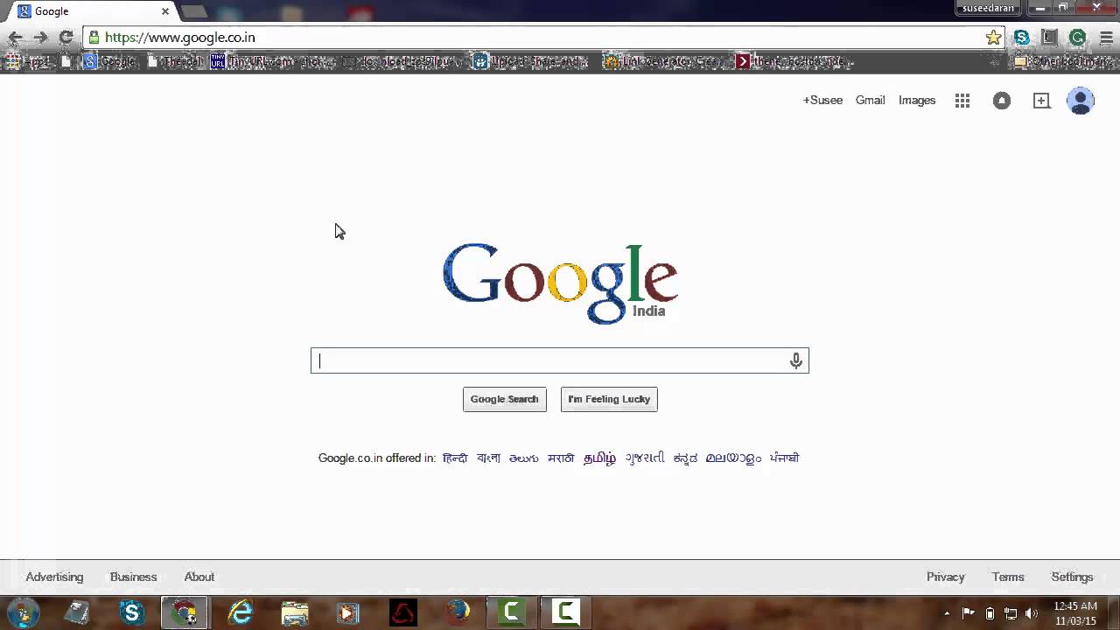Screen dimensions: 1120x630
Task: Open the TinyURL bookmark
Action: [x=271, y=61]
